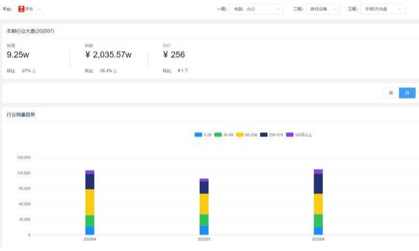419x251 pixels.
Task: Click the 9.25w sales volume figure
Action: point(18,54)
